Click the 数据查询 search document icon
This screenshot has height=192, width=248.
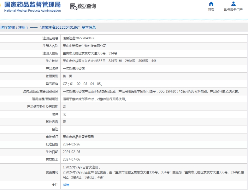point(74,7)
